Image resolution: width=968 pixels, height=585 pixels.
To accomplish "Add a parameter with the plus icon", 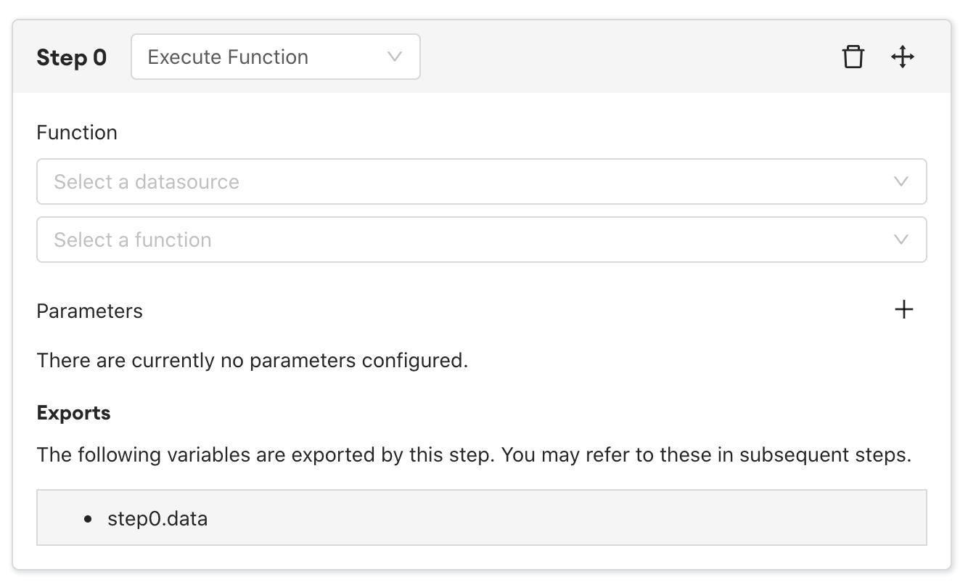I will [x=903, y=310].
